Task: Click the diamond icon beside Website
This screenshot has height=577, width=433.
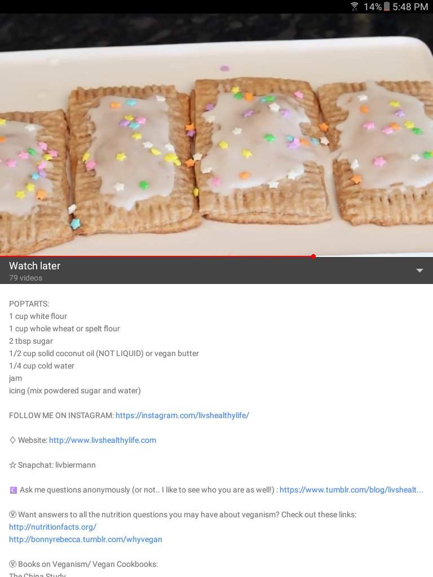Action: click(12, 440)
